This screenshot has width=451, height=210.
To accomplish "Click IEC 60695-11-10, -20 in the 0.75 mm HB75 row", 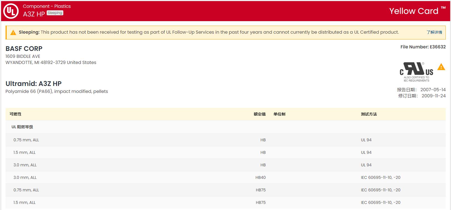I will click(380, 190).
